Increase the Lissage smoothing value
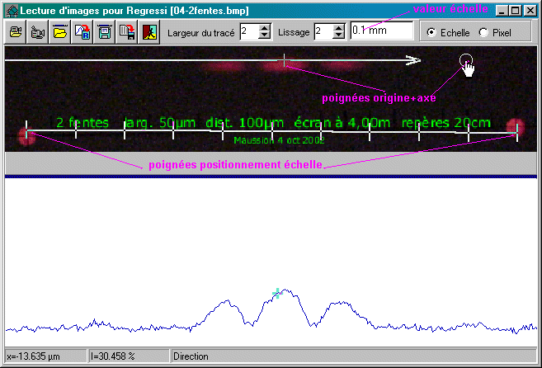542x368 pixels. tap(338, 28)
